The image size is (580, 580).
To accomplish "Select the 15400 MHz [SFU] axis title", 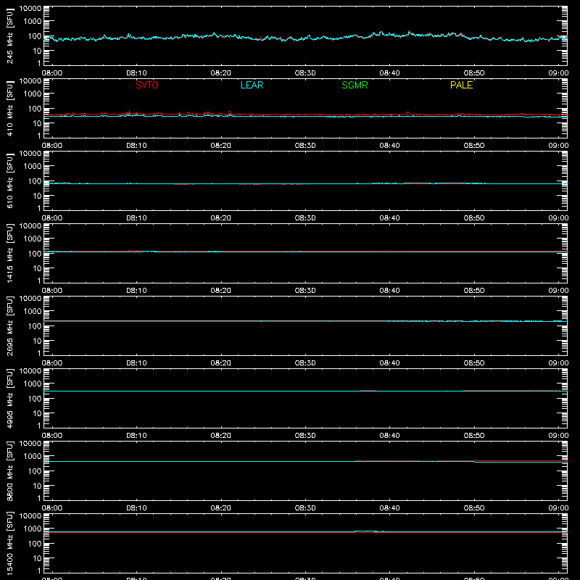I will pyautogui.click(x=9, y=543).
